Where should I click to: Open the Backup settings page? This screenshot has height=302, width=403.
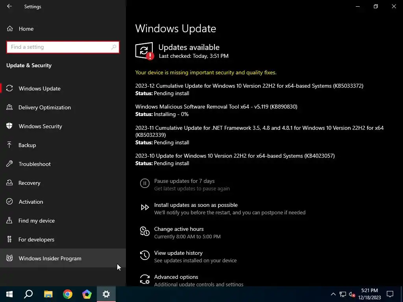tap(63, 145)
